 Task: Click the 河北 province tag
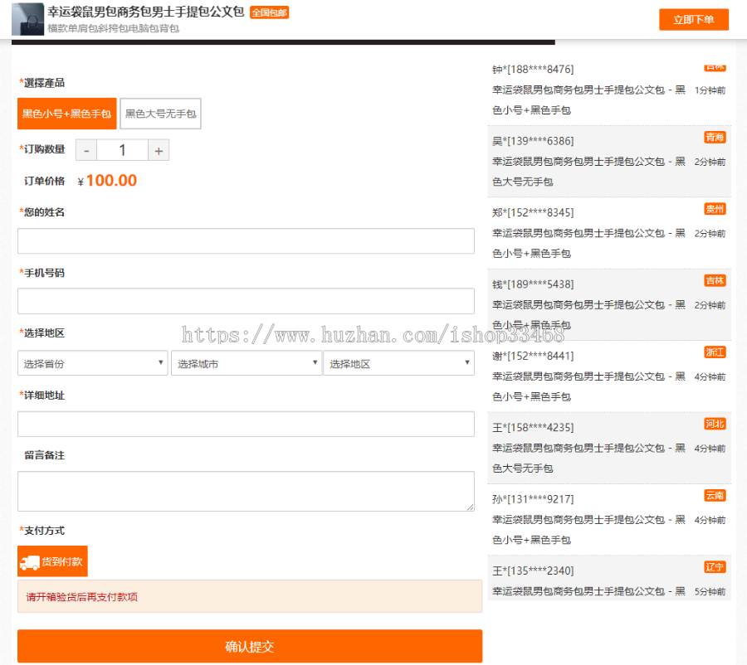tap(715, 424)
